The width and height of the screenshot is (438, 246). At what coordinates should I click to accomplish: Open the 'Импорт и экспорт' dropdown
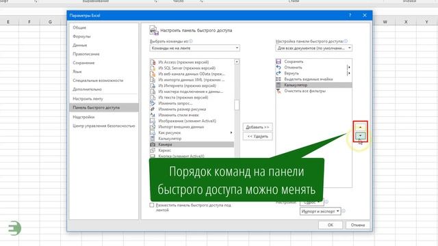[320, 211]
